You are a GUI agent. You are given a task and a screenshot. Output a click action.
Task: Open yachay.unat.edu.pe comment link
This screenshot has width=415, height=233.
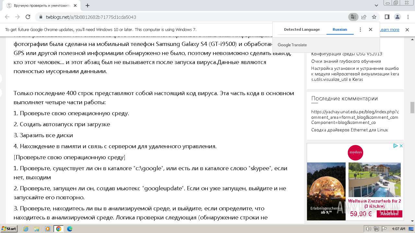click(x=355, y=117)
